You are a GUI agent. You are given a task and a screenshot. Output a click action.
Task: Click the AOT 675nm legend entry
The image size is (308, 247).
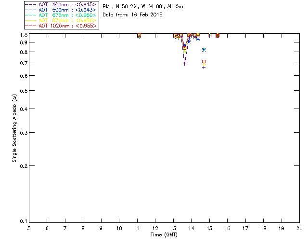pyautogui.click(x=61, y=15)
